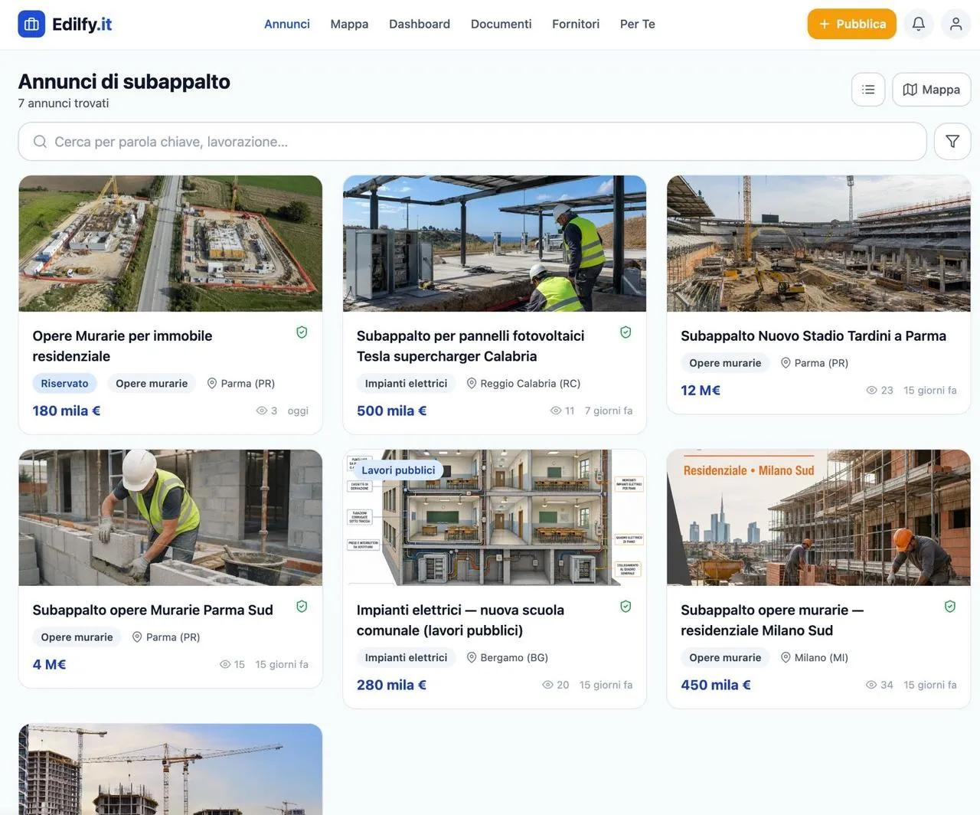
Task: Click verified shield on Opere Murarie per immobile card
Action: point(302,332)
